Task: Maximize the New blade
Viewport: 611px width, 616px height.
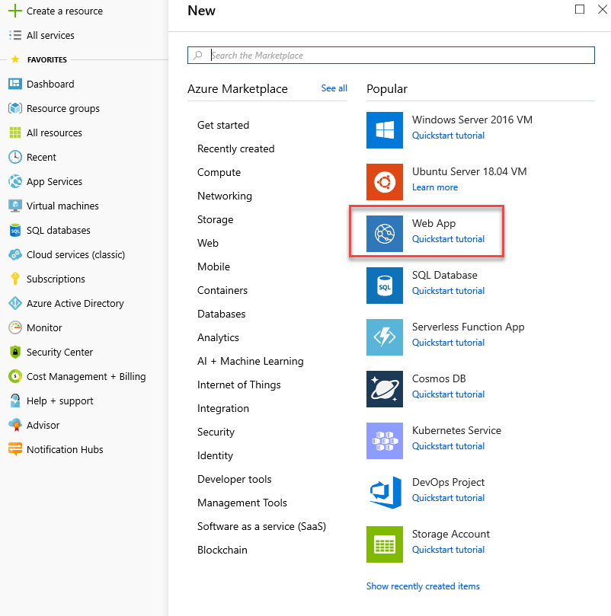Action: coord(580,9)
